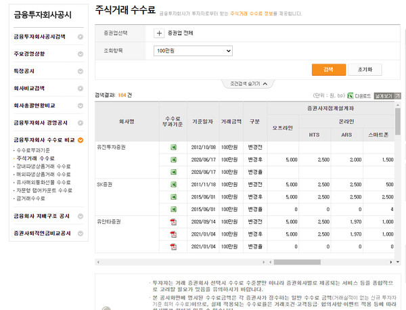This screenshot has height=310, width=406.
Task: Expand 회사총괄현황비교 chevron in sidebar
Action: click(x=81, y=106)
